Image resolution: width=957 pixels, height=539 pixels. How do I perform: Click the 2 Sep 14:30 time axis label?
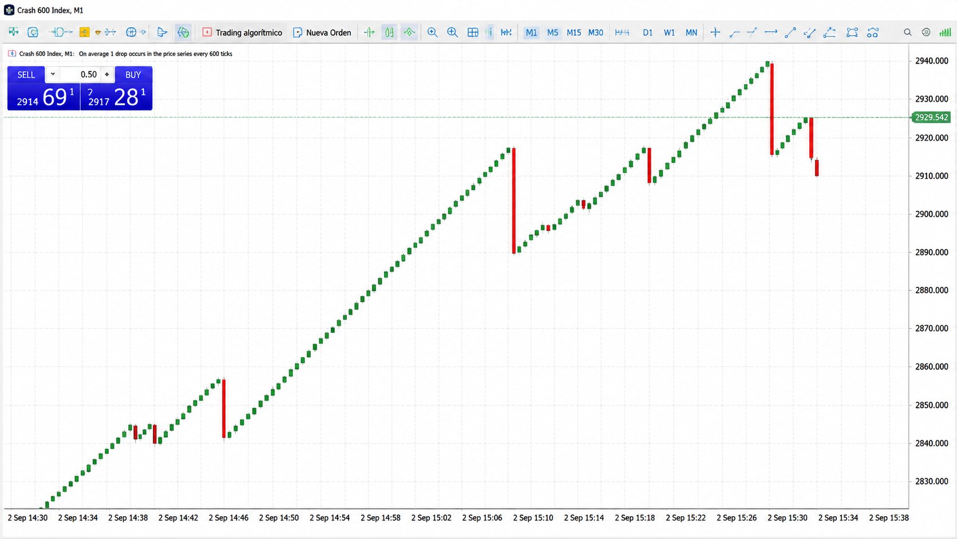(27, 518)
